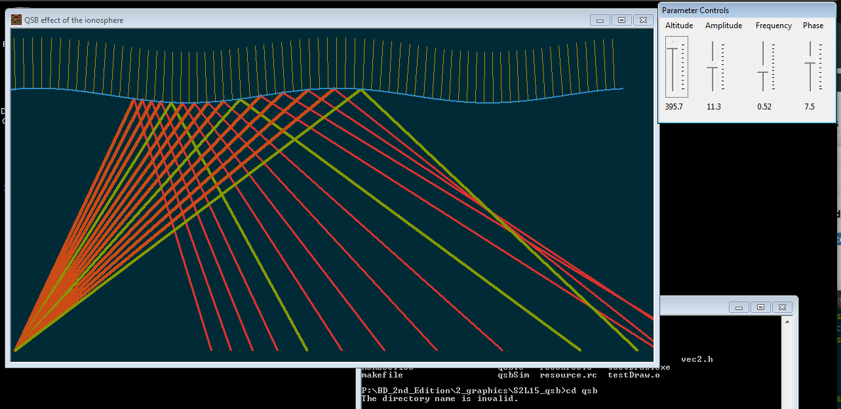Click the 'cd qsb' command prompt line
Image resolution: width=841 pixels, height=409 pixels.
coord(479,391)
